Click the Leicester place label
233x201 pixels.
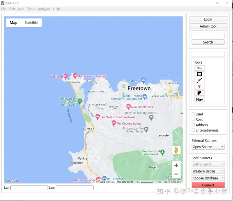(x=163, y=135)
